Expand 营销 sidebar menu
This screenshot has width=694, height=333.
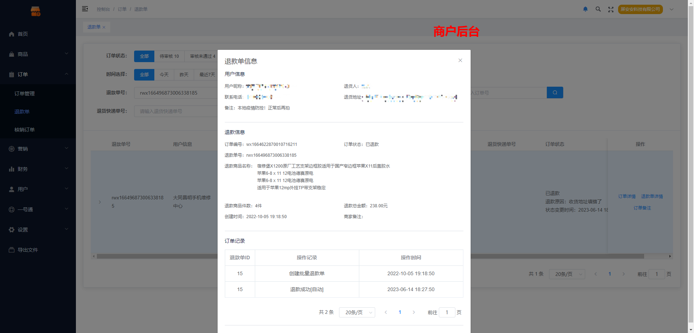coord(38,149)
